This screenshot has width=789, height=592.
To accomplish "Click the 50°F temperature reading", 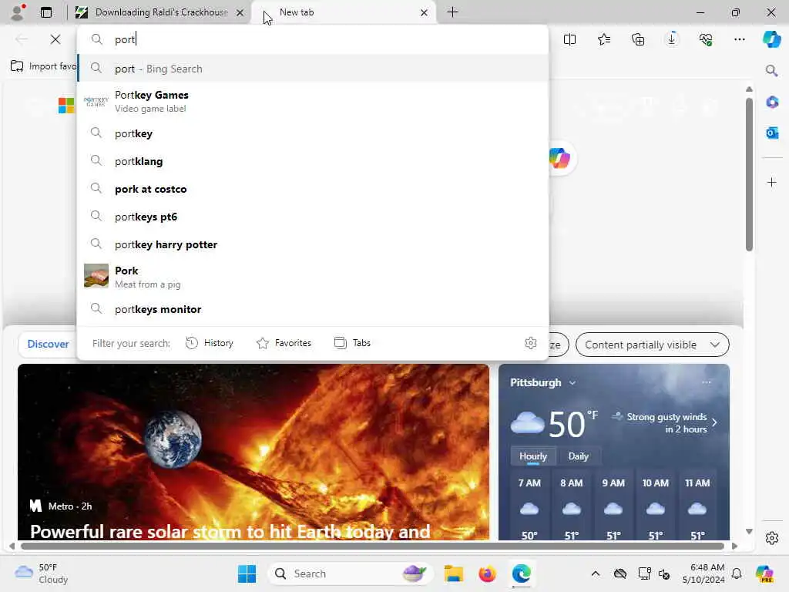I will pos(572,423).
